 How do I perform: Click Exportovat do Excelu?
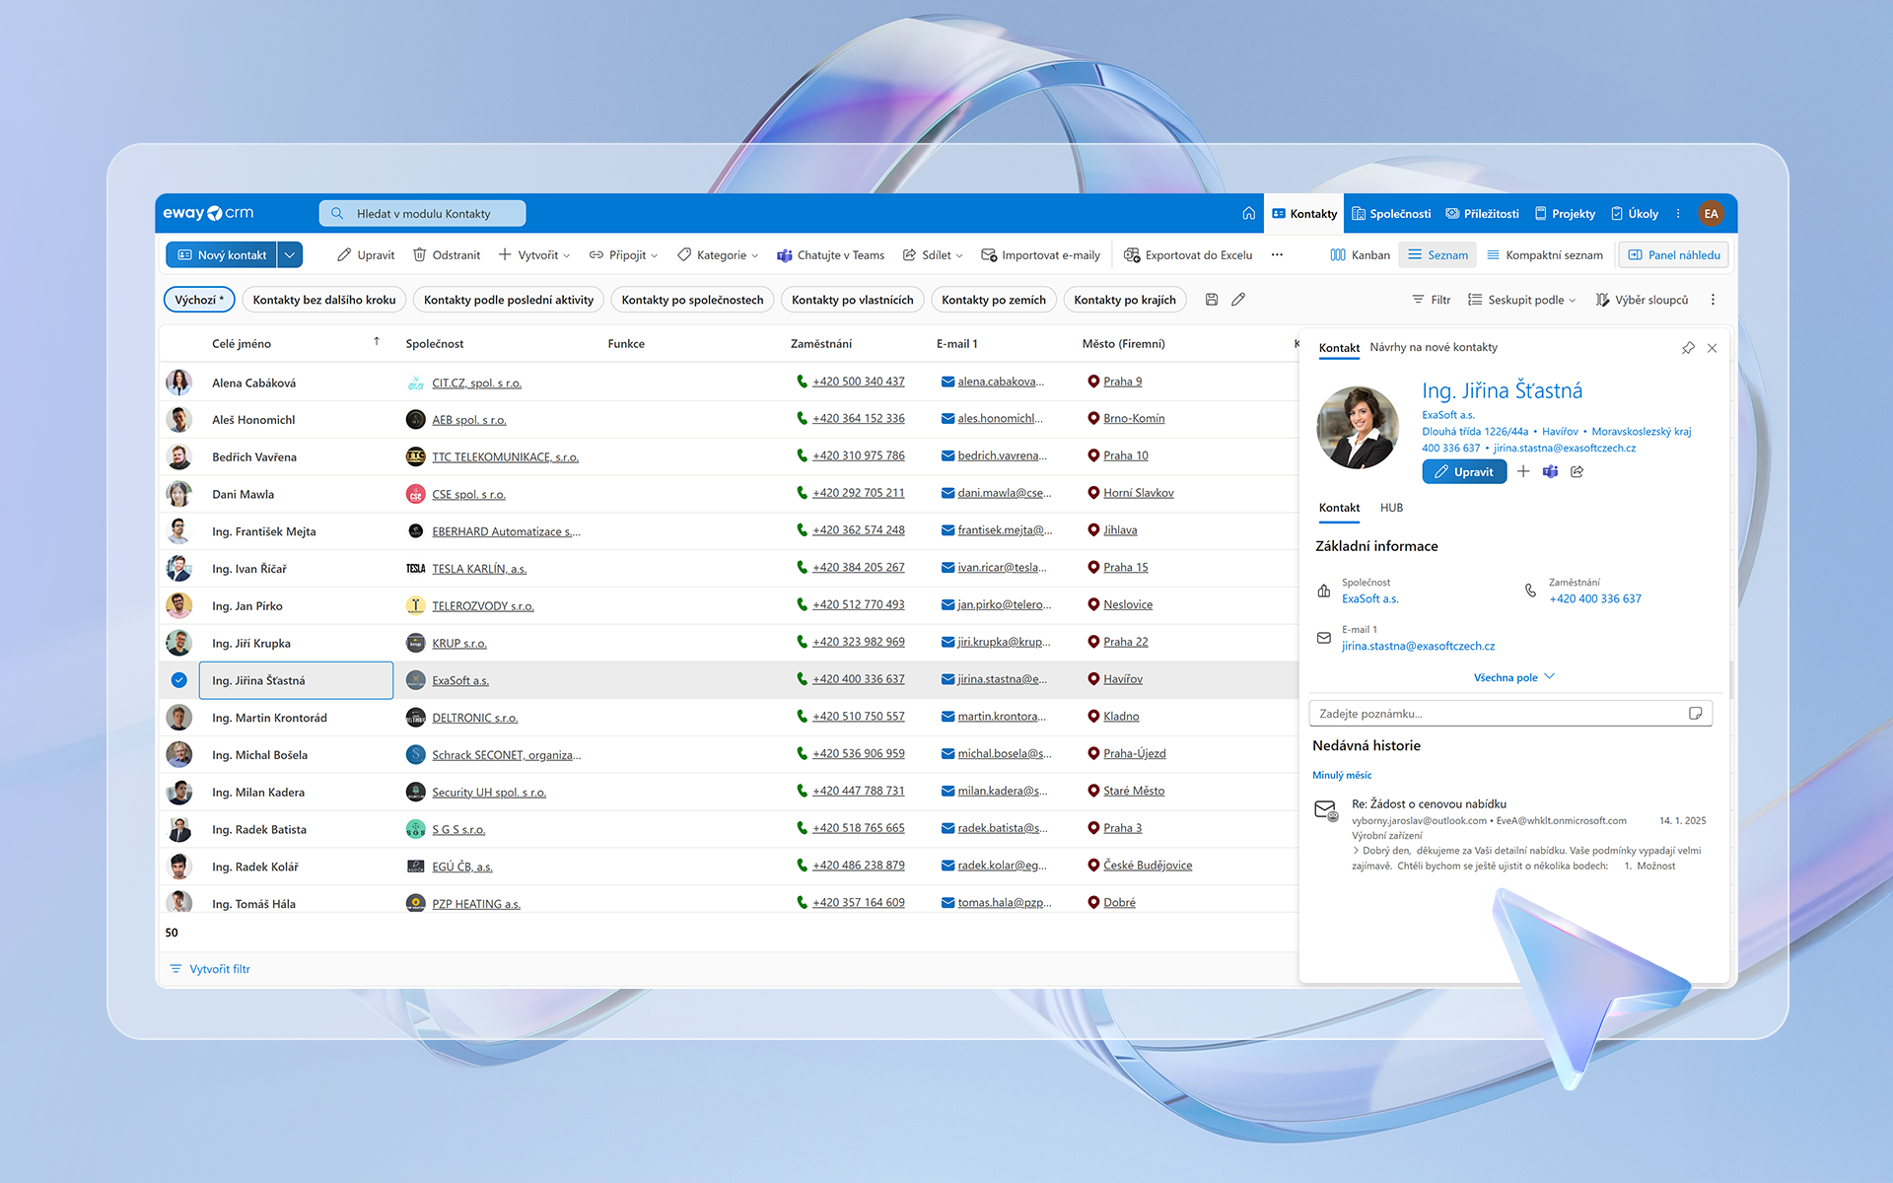(x=1188, y=254)
